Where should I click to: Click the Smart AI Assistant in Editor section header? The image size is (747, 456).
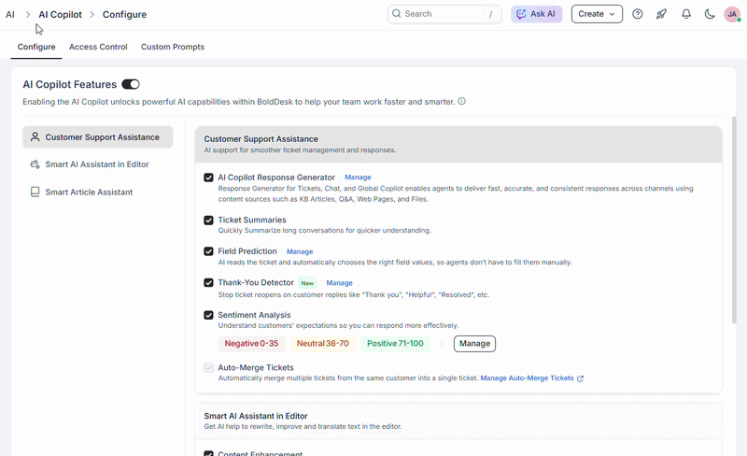pyautogui.click(x=458, y=420)
